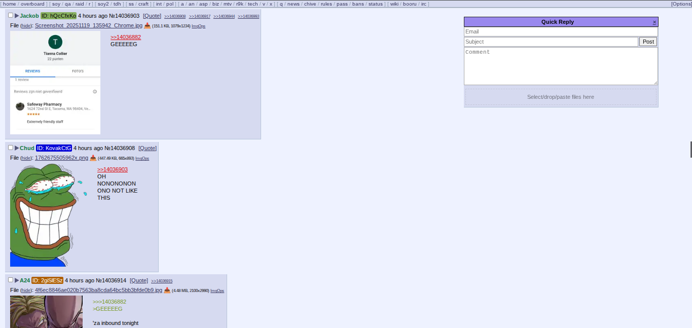This screenshot has width=692, height=328.
Task: Follow backlink >>14036917
Action: pos(200,16)
